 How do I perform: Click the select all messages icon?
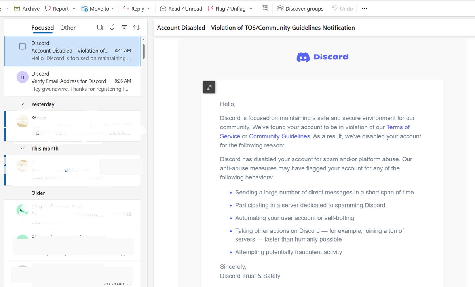[x=100, y=27]
